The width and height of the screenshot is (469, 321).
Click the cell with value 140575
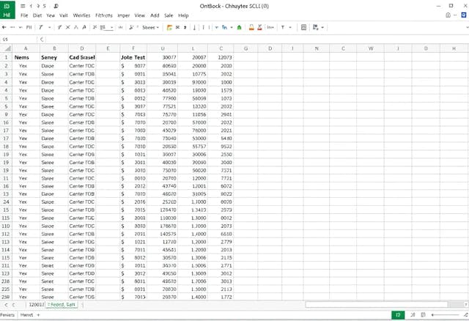163,234
